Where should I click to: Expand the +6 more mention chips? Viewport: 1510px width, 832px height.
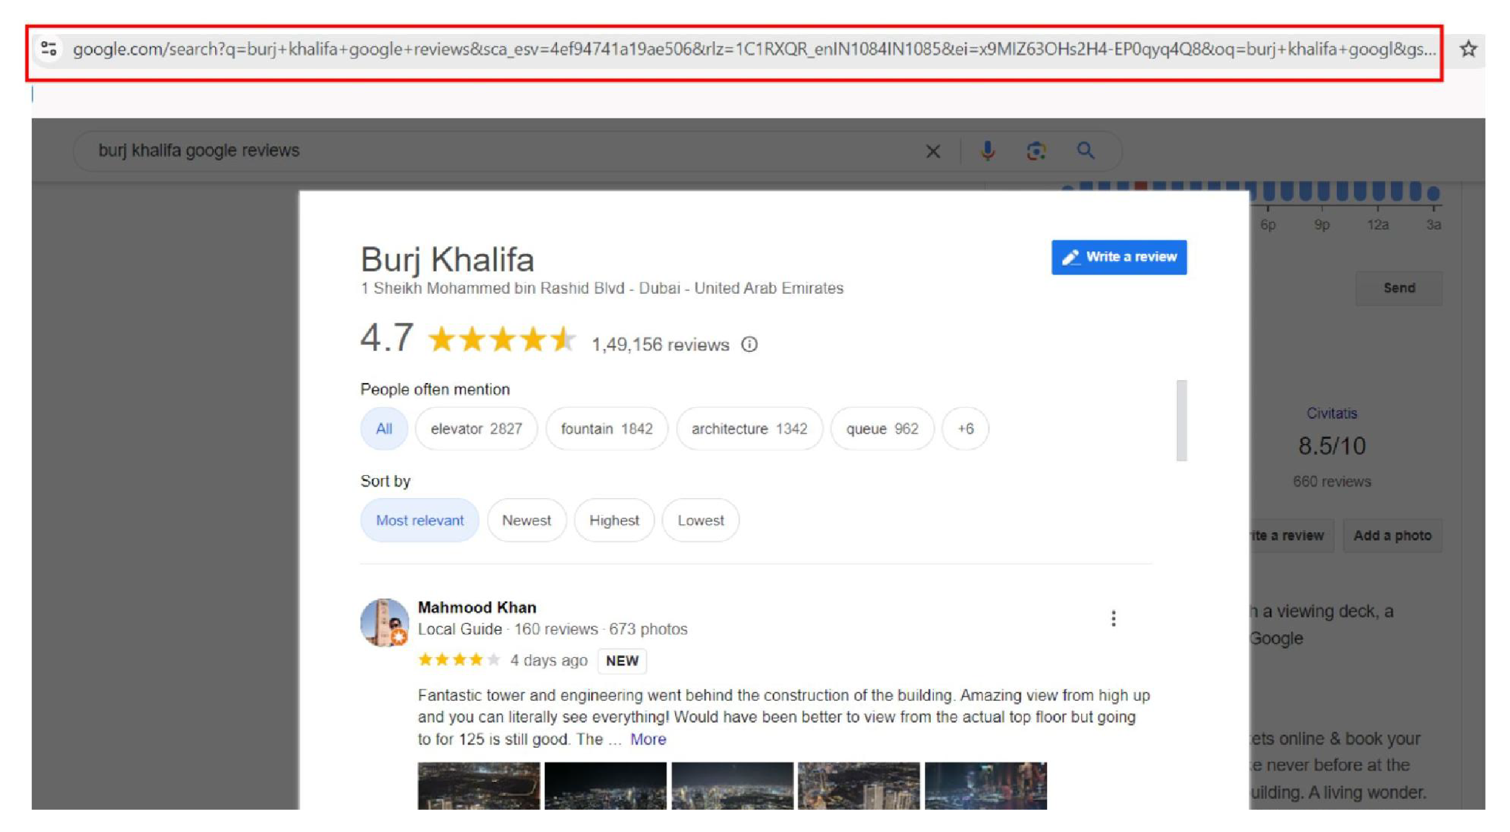coord(965,429)
